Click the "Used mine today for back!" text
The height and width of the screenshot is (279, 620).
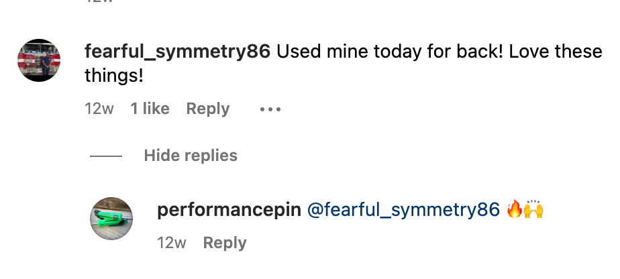[x=389, y=52]
